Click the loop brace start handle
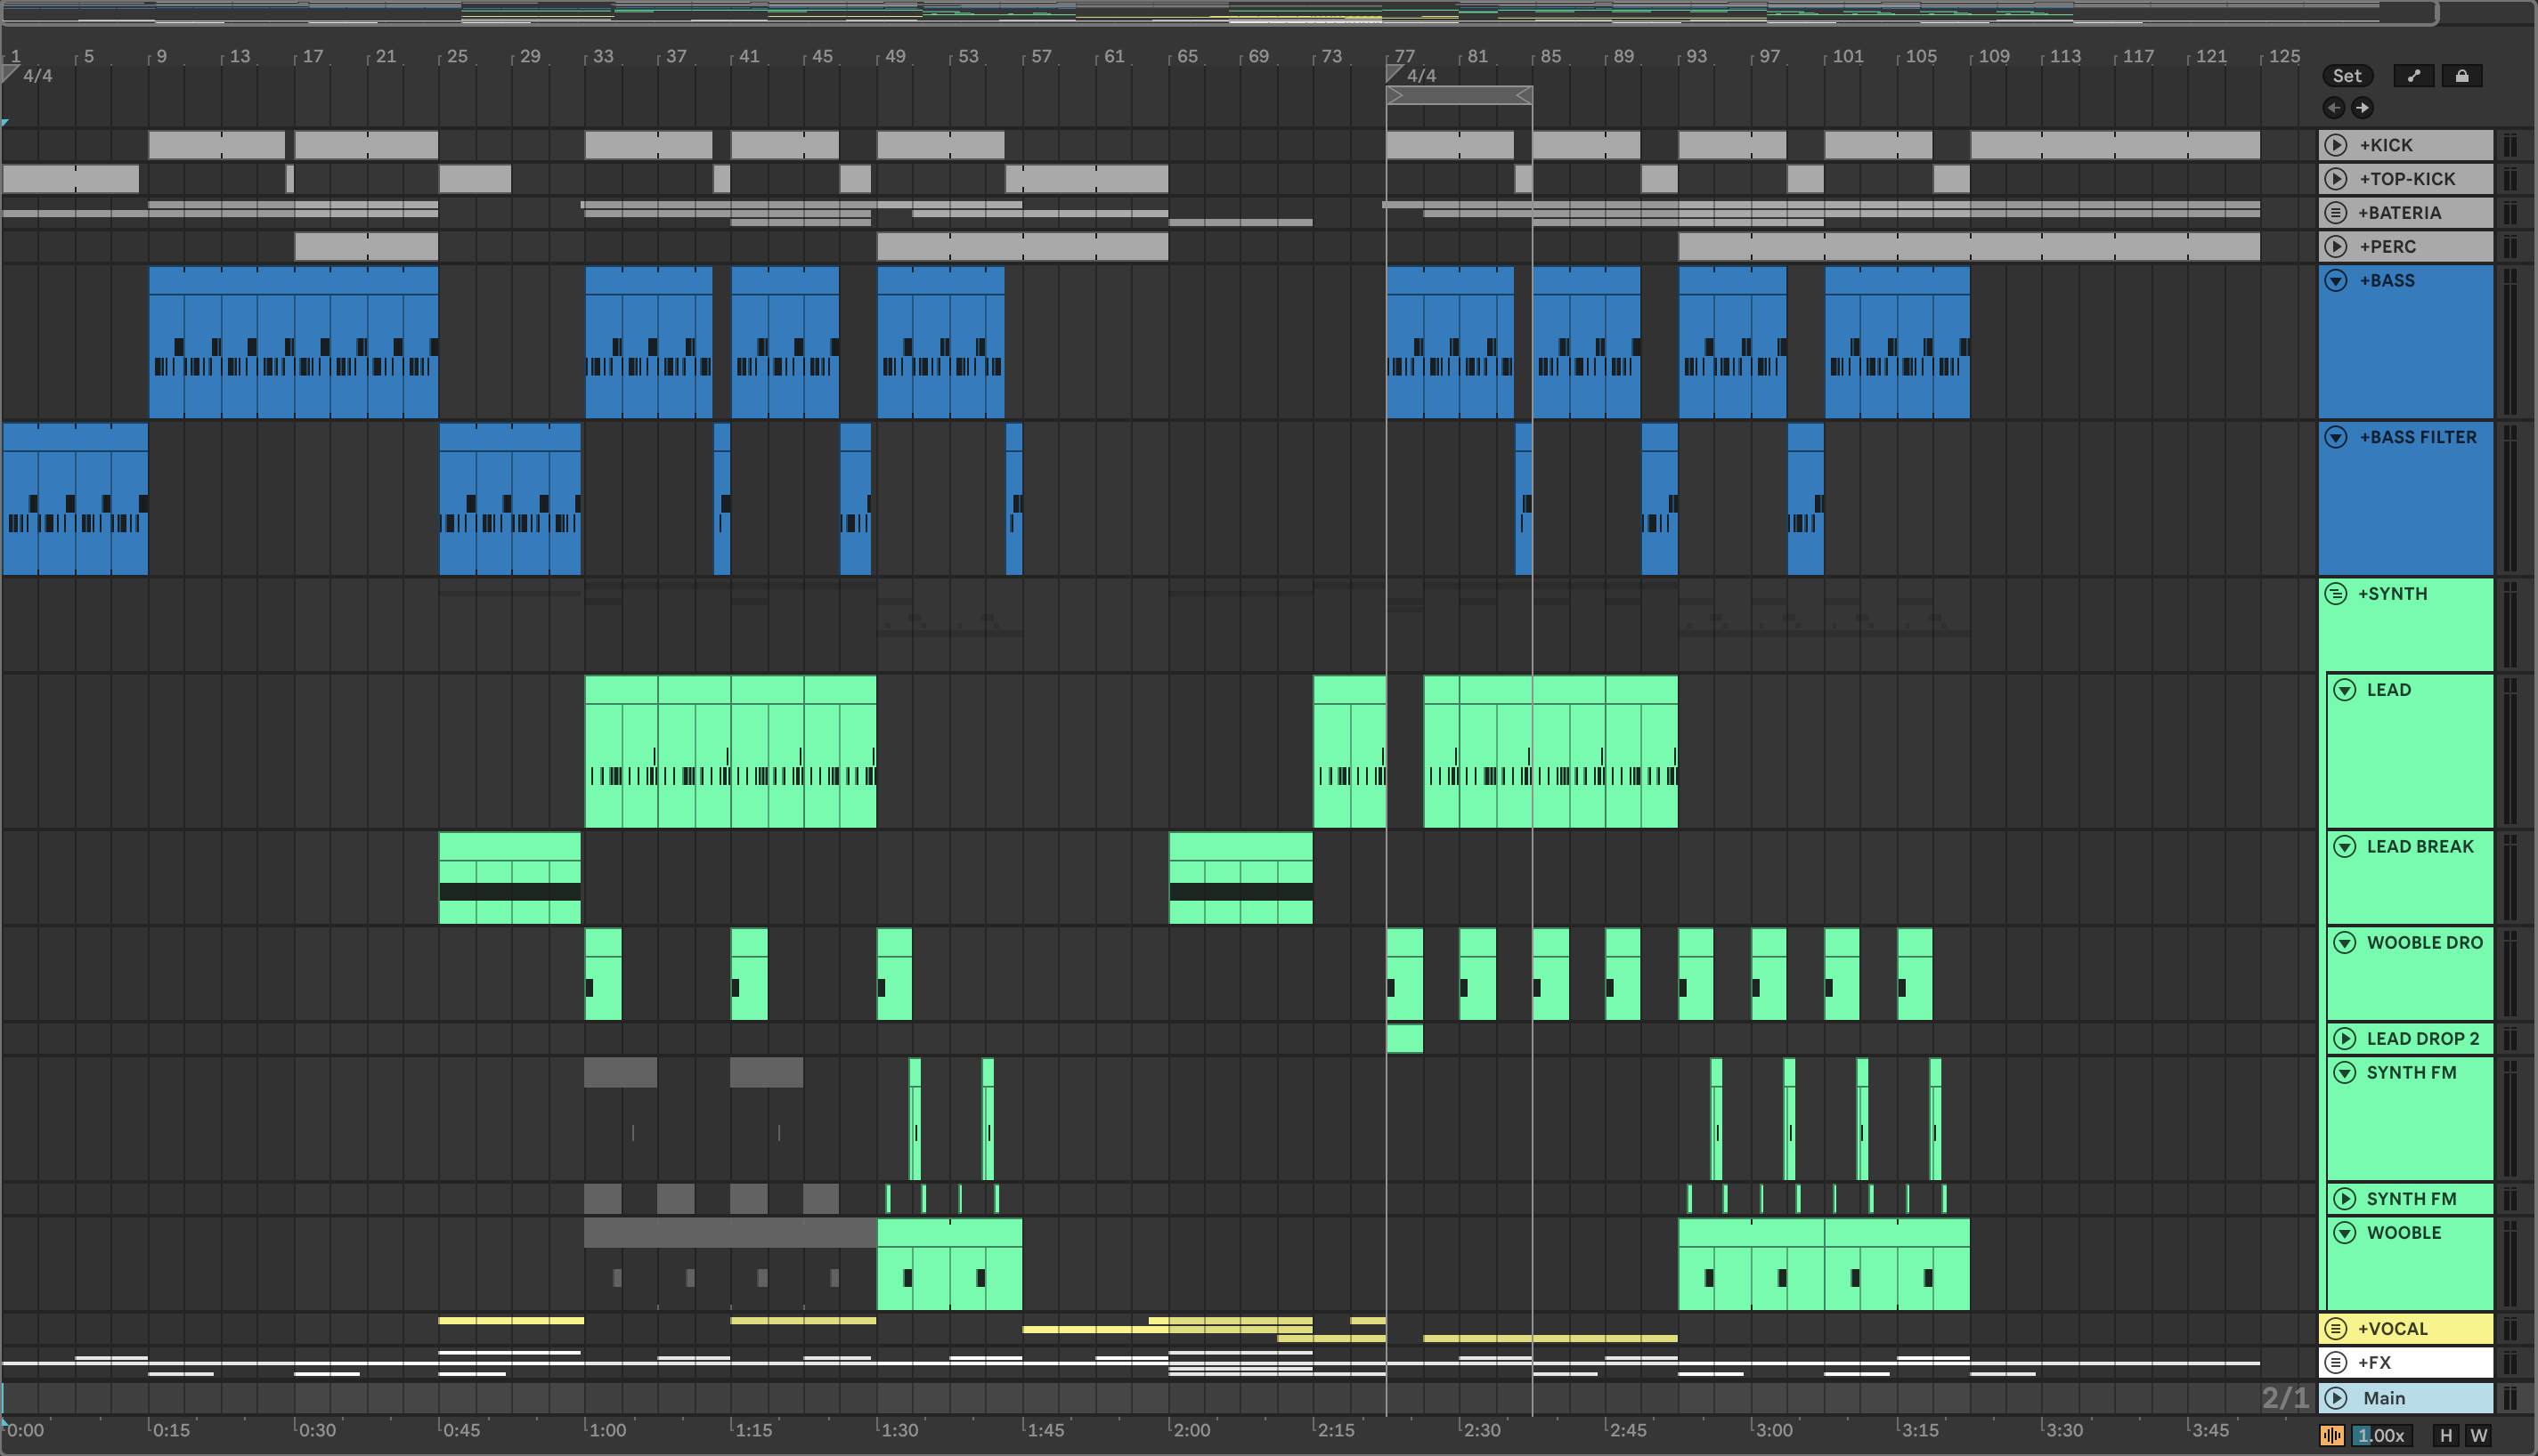Viewport: 2538px width, 1456px height. click(1395, 95)
